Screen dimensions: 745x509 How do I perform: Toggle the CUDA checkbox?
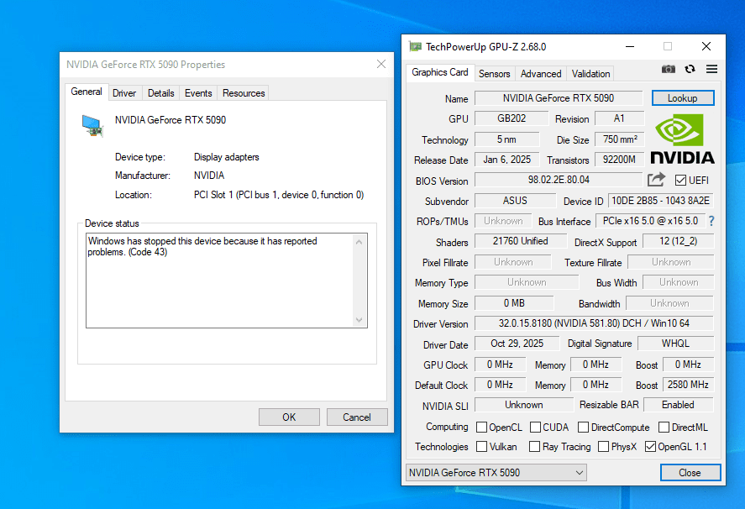coord(535,428)
